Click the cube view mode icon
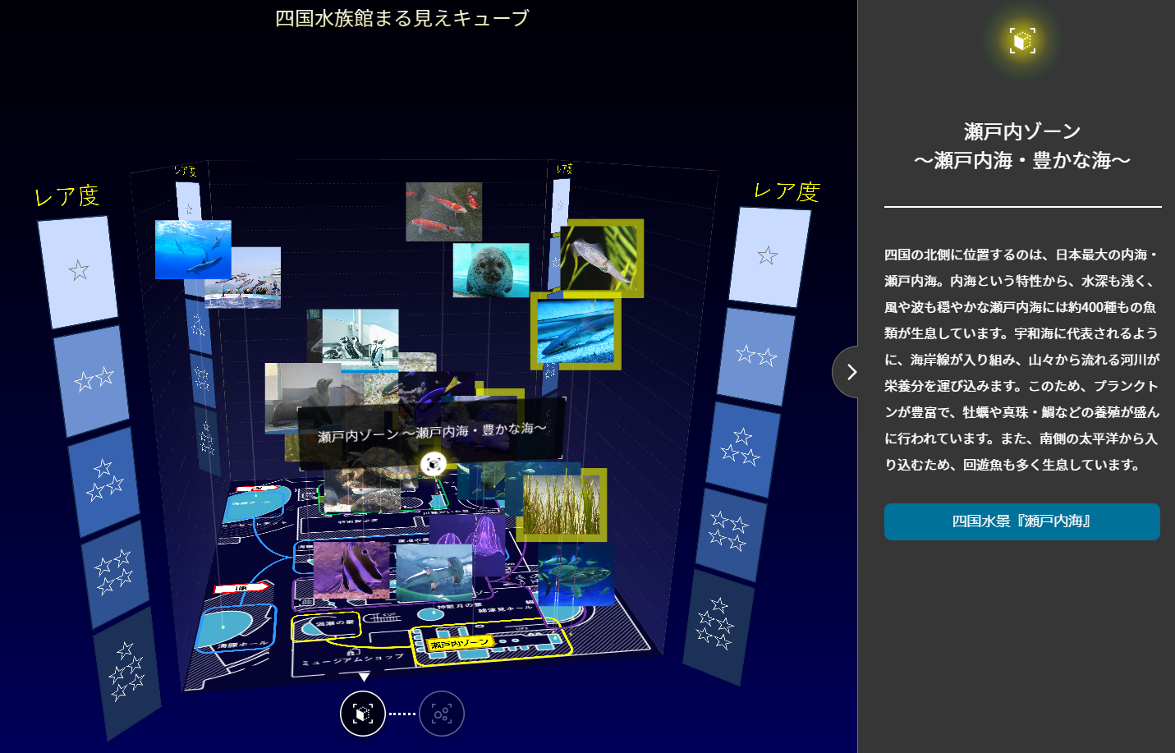Viewport: 1175px width, 753px height. 362,714
